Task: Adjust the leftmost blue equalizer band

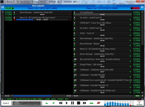Action: pos(105,103)
